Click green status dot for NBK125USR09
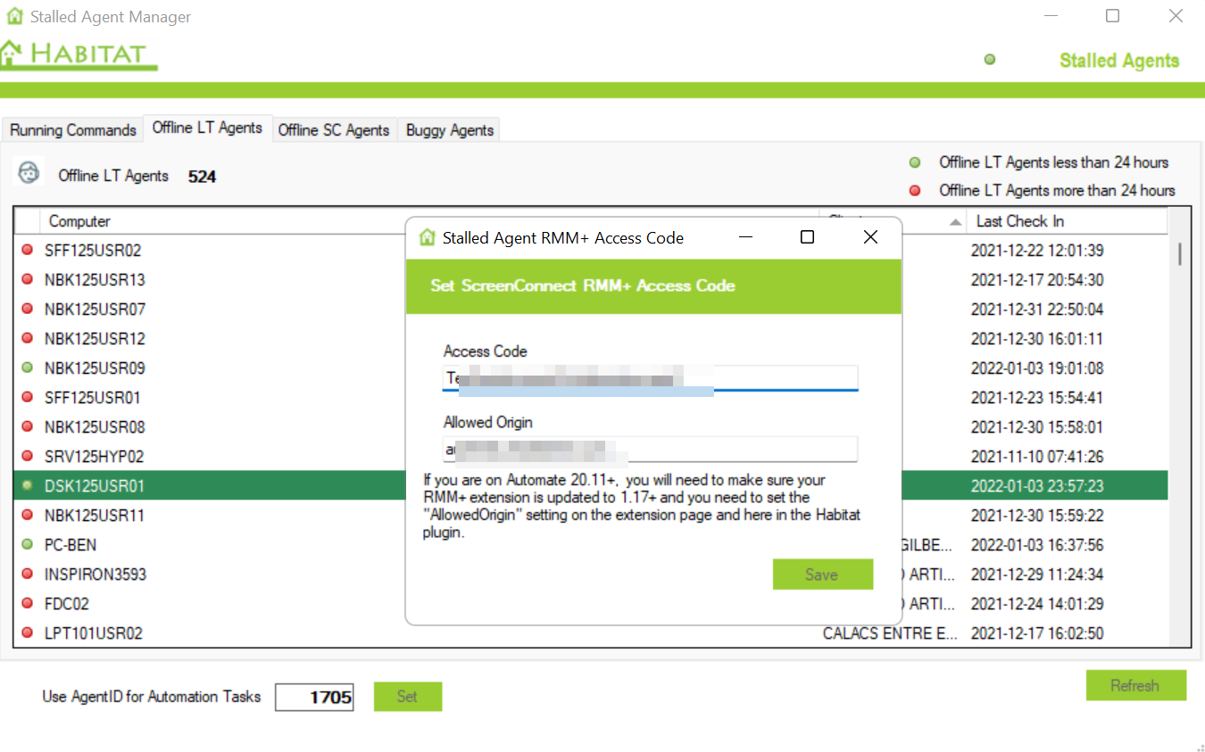Image resolution: width=1205 pixels, height=752 pixels. tap(27, 368)
